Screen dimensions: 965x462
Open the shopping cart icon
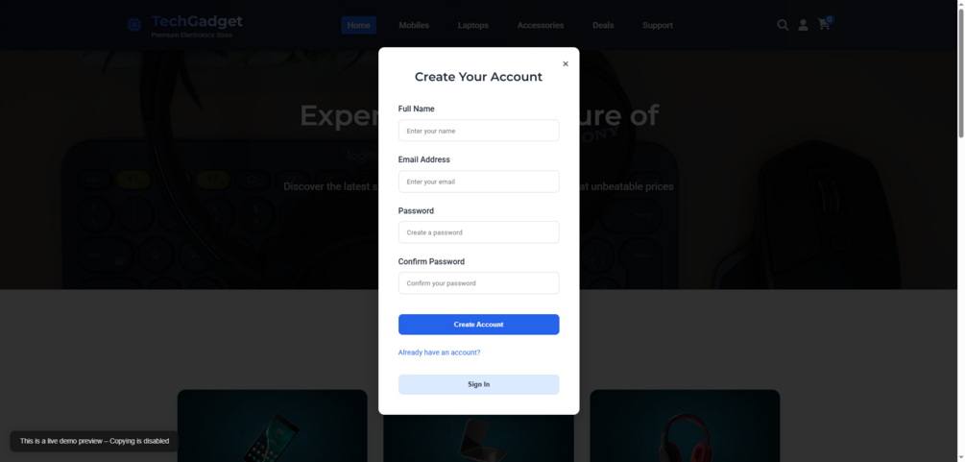pyautogui.click(x=824, y=25)
